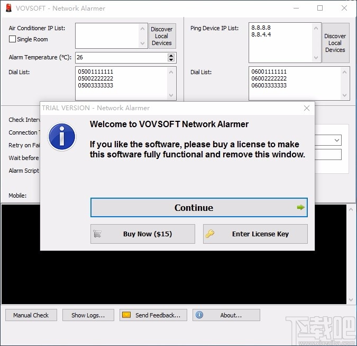
Task: Decrease Alarm Temperature with down arrow
Action: coord(171,59)
